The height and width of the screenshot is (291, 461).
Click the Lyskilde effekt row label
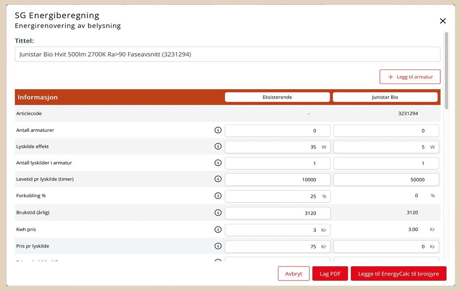click(32, 146)
